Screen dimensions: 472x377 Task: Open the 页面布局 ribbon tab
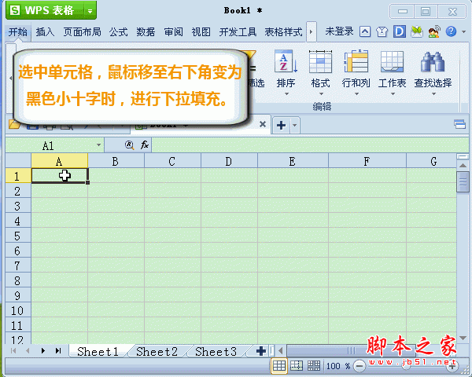pyautogui.click(x=82, y=31)
